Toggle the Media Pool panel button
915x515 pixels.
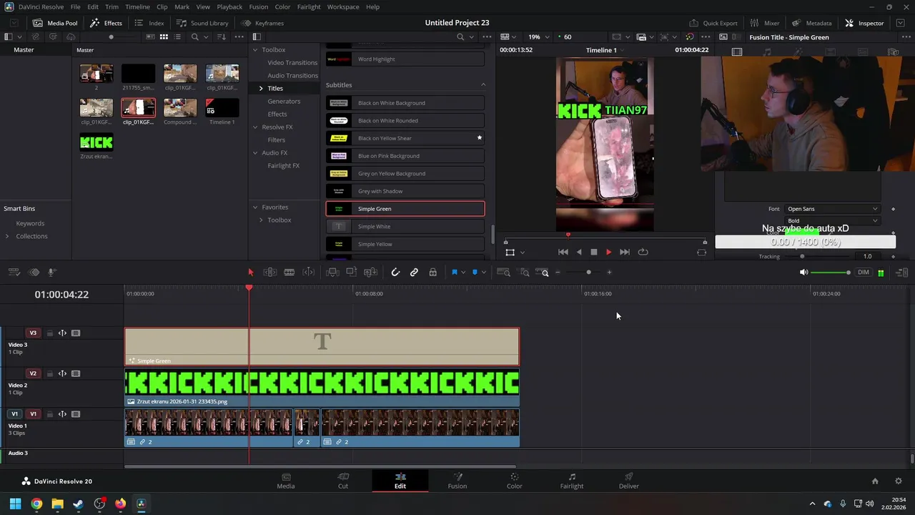(x=56, y=23)
